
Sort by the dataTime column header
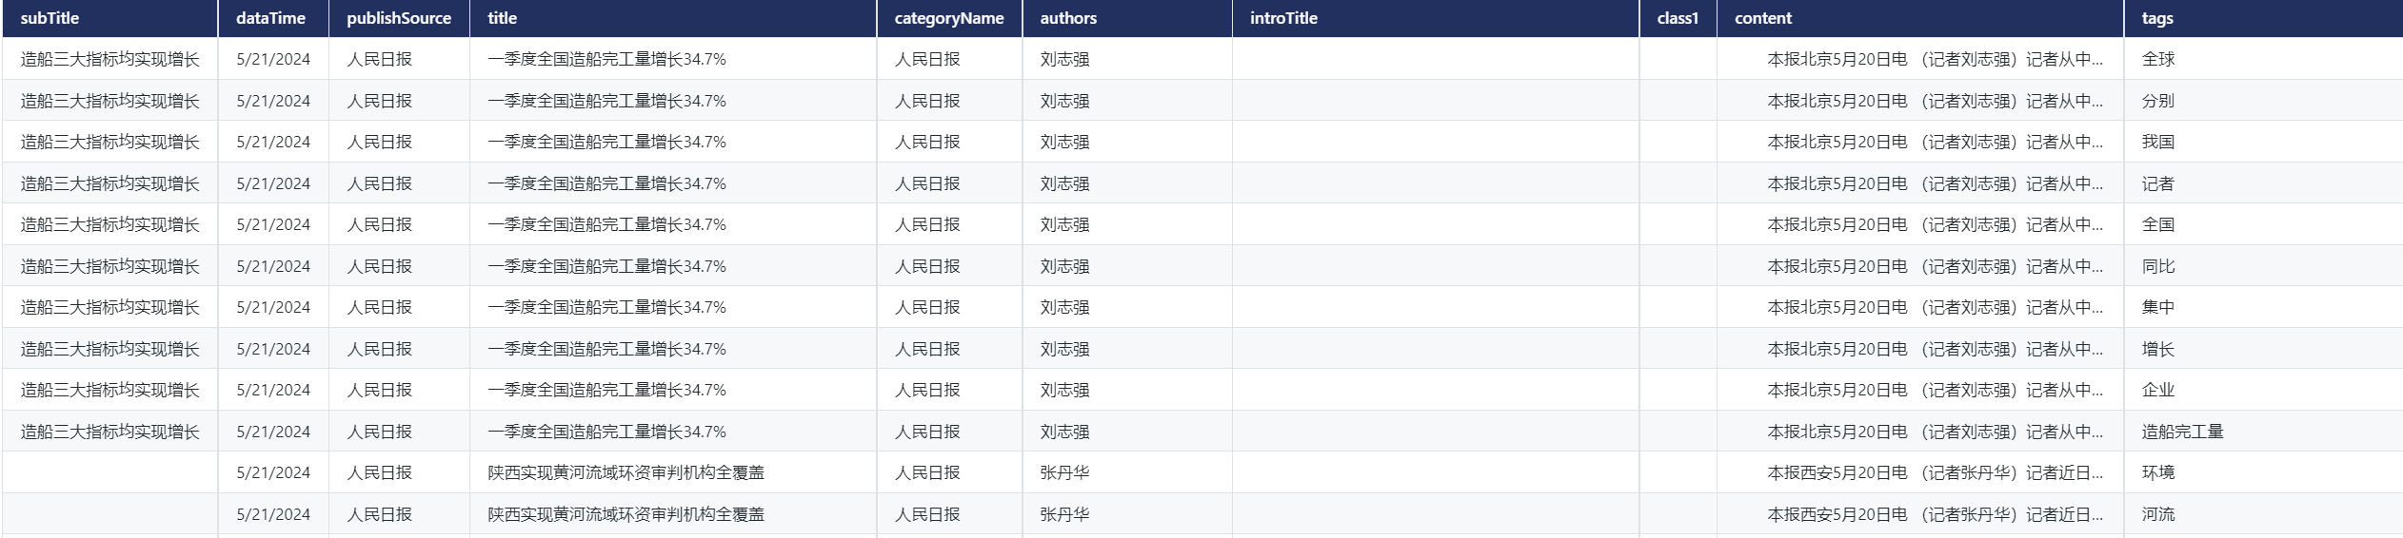pos(271,18)
